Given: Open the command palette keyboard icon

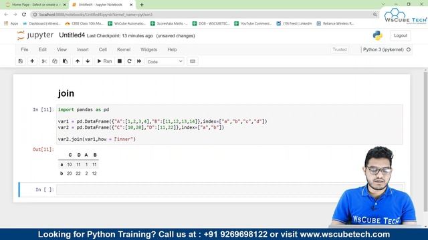Looking at the screenshot, I should click(x=193, y=61).
